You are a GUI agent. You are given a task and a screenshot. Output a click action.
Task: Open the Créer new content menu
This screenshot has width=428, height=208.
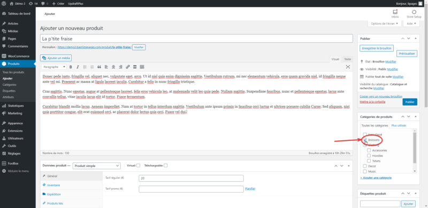58,4
